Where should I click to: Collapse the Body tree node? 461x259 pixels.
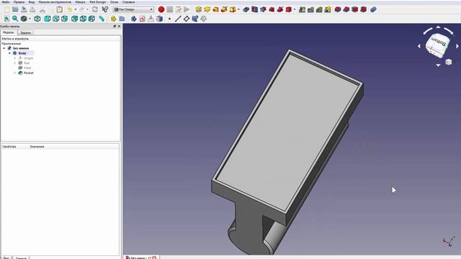[x=9, y=53]
